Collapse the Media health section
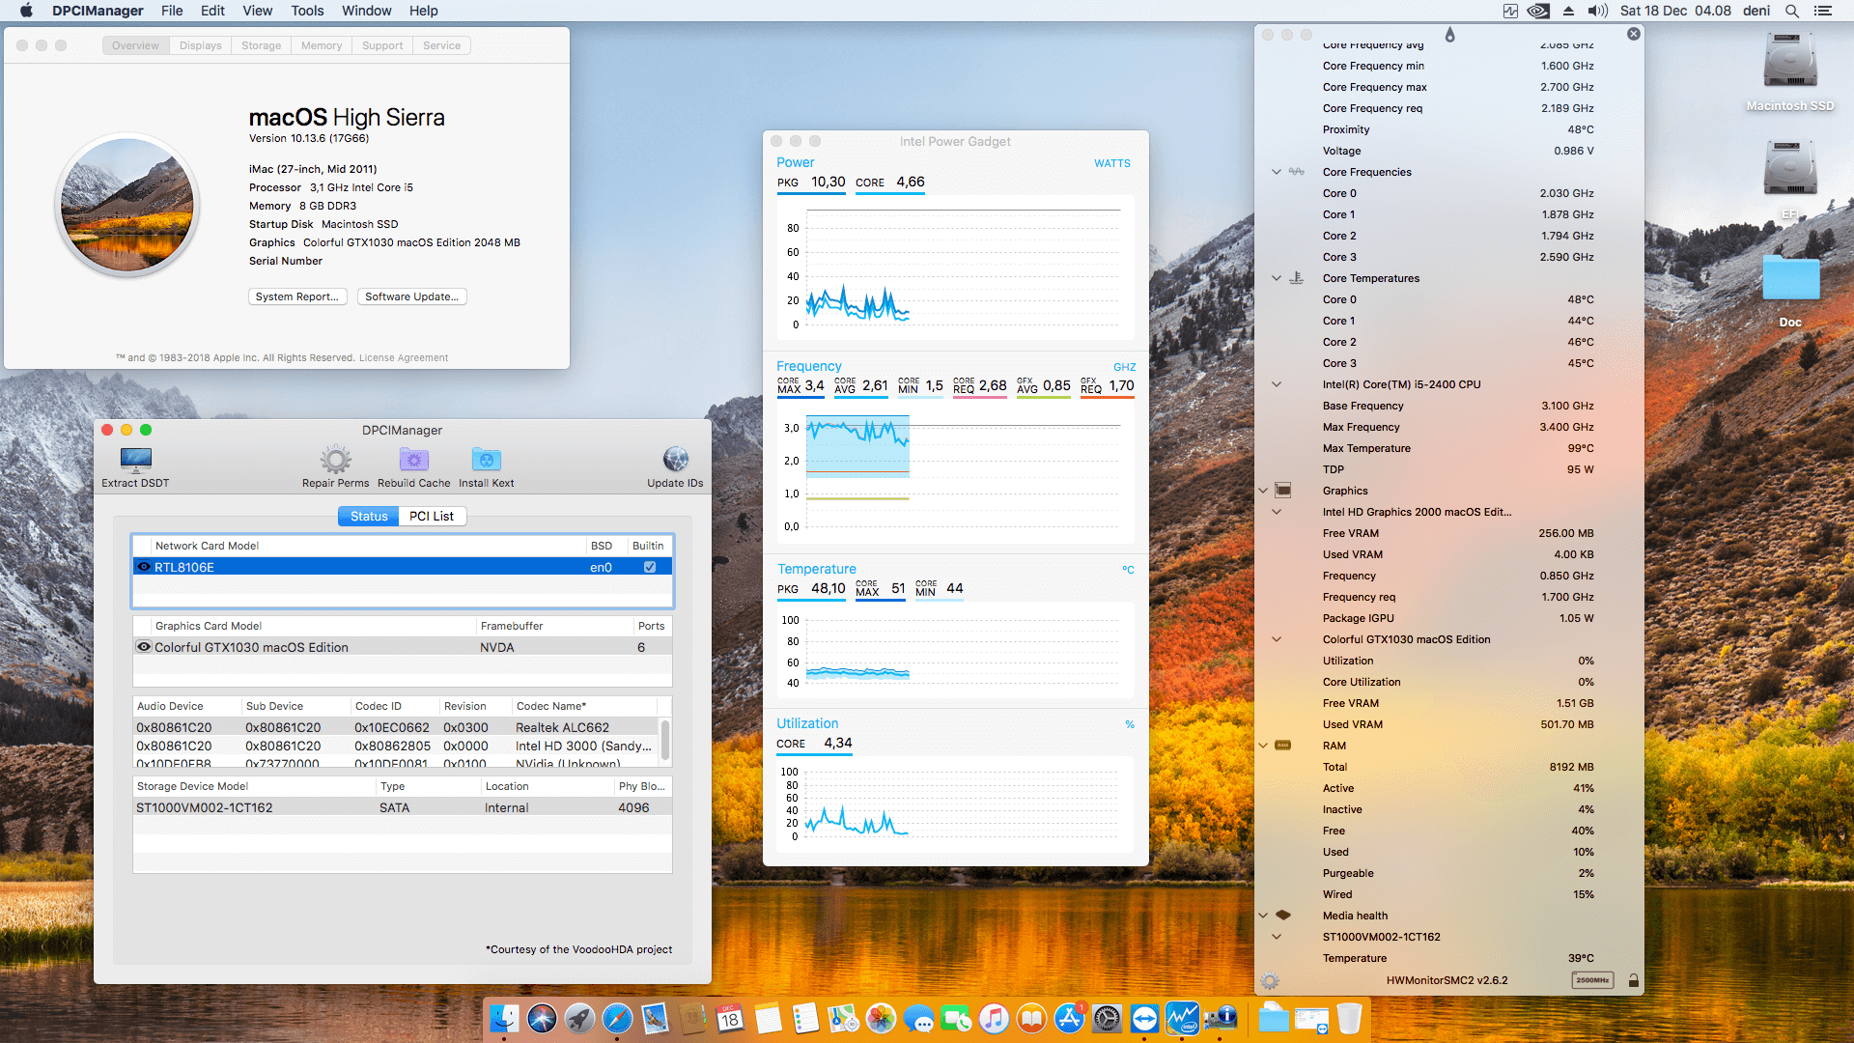This screenshot has width=1854, height=1043. [x=1263, y=916]
